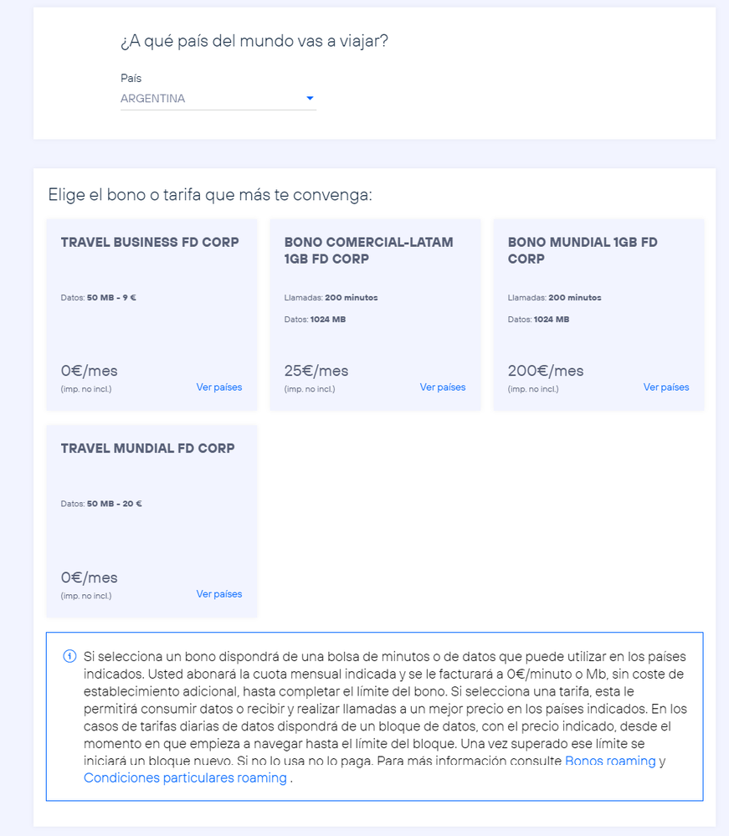Select the BONO MUNDIAL 1GB FD CORP title

point(583,250)
